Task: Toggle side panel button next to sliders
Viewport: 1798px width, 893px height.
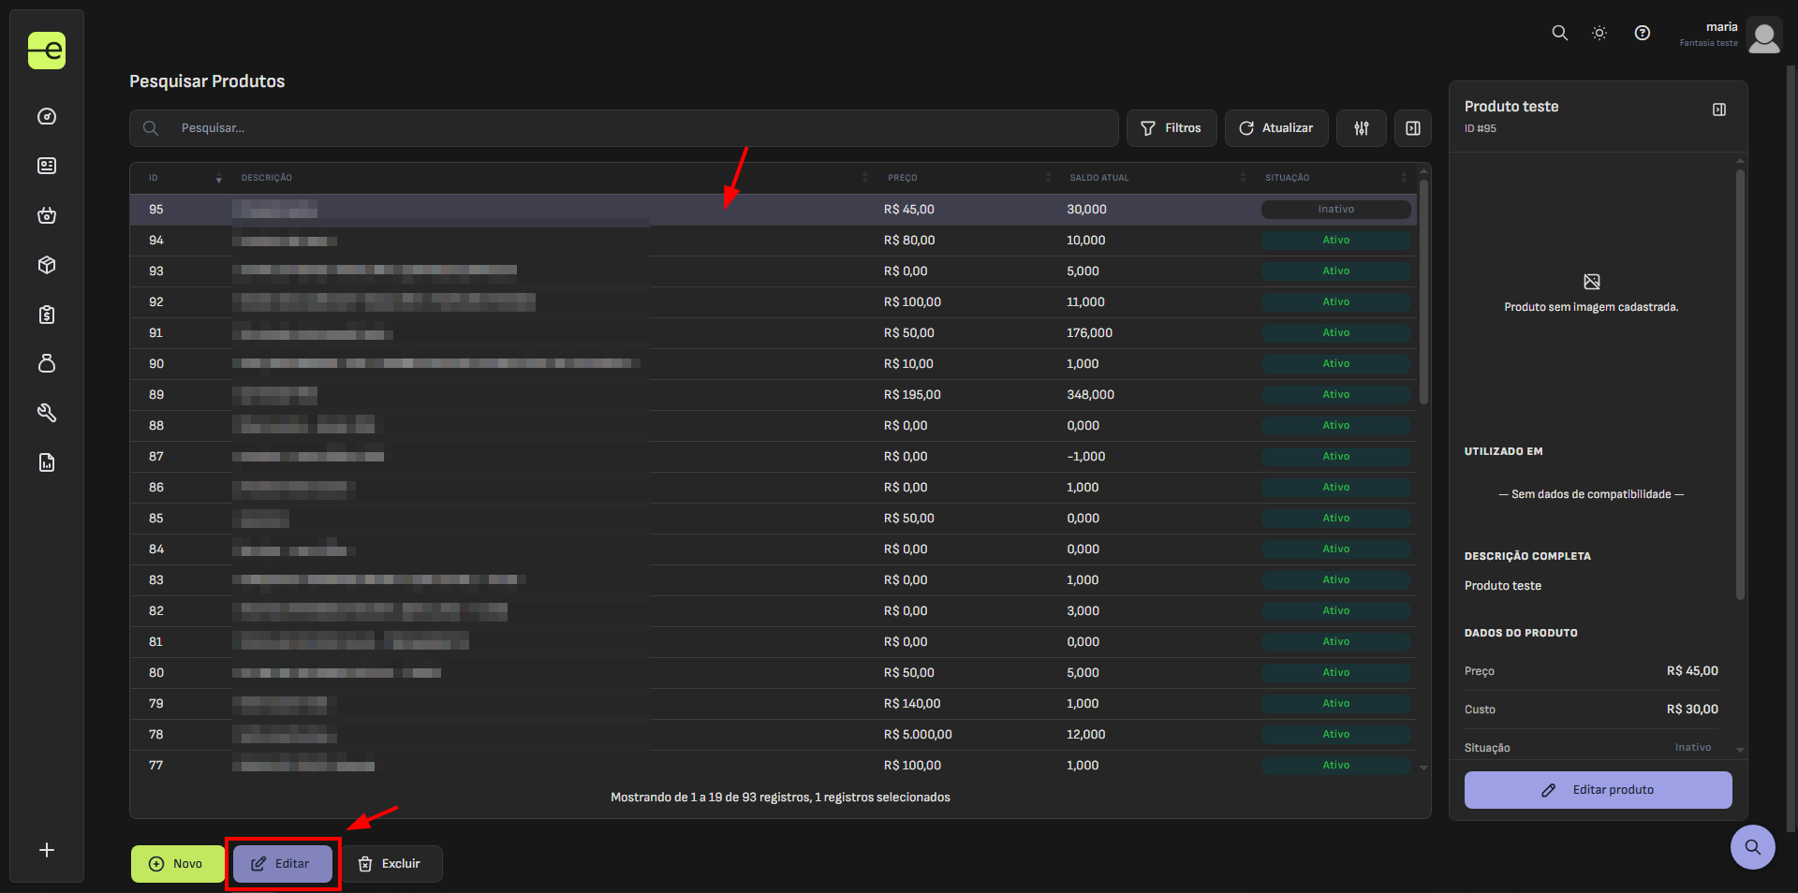Action: click(1413, 128)
